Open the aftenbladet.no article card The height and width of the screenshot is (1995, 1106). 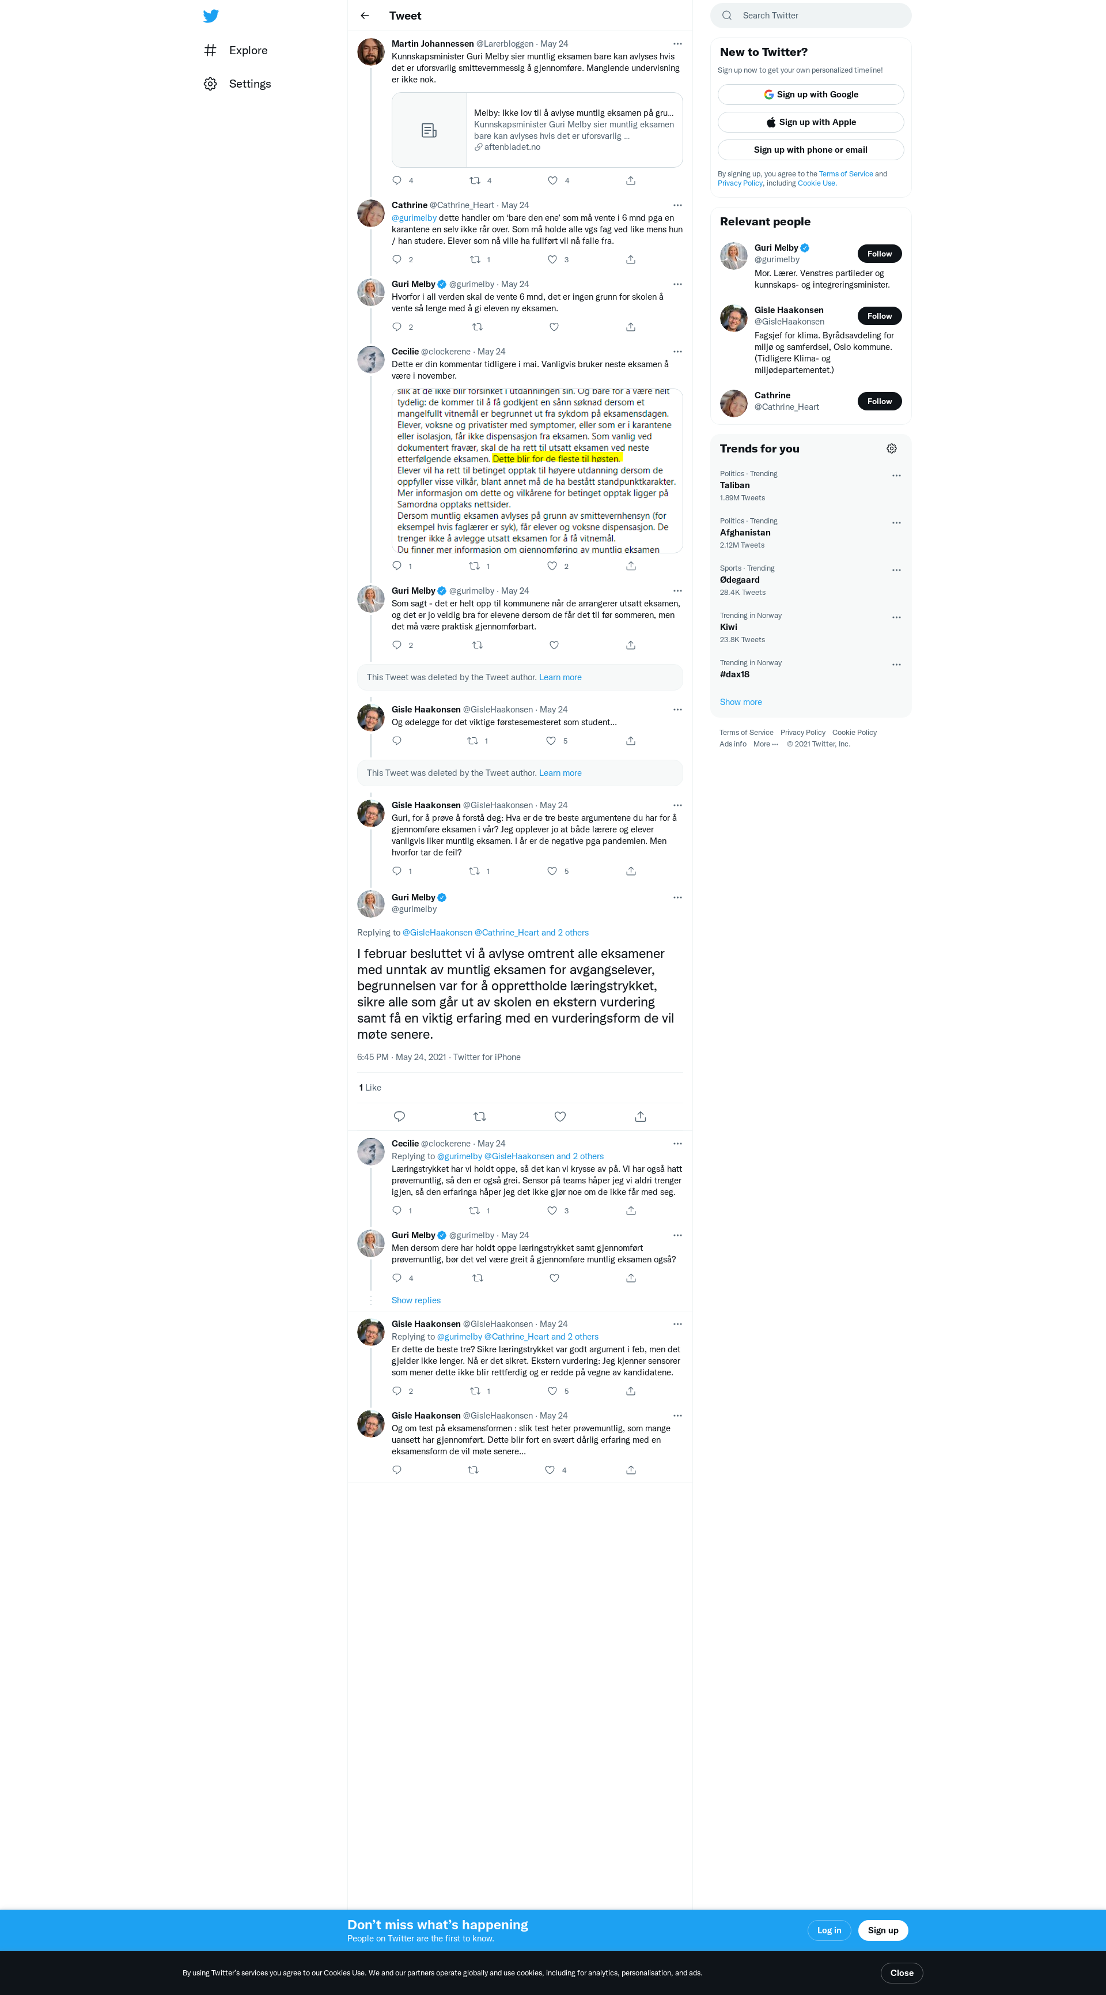pyautogui.click(x=537, y=130)
